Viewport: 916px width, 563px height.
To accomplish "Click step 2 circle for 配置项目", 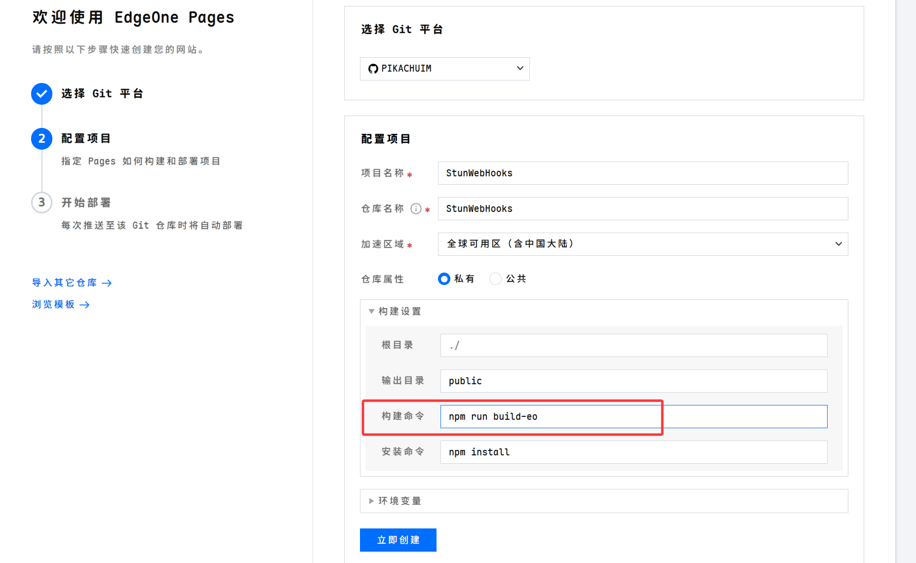I will 42,139.
